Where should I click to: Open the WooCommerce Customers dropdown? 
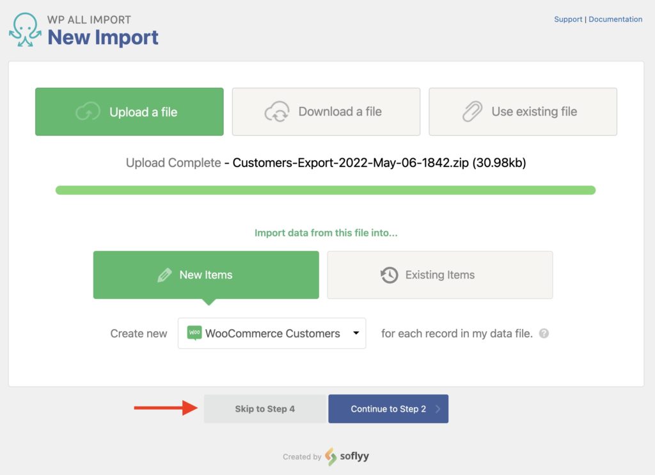(x=271, y=333)
